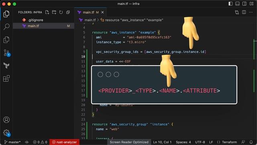This screenshot has height=145, width=257.
Task: Click "ami-0a695f0d95cefc163" string
Action: coord(149,37)
